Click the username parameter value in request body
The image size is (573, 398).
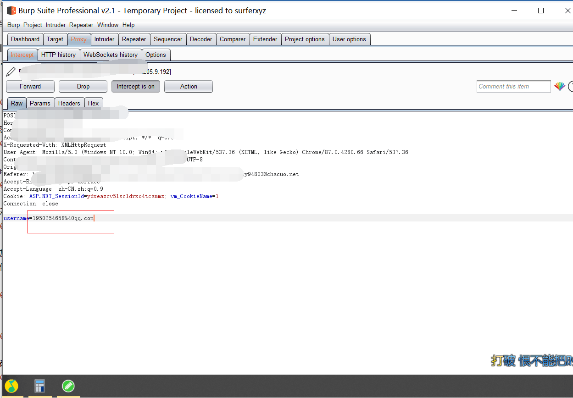click(x=63, y=218)
